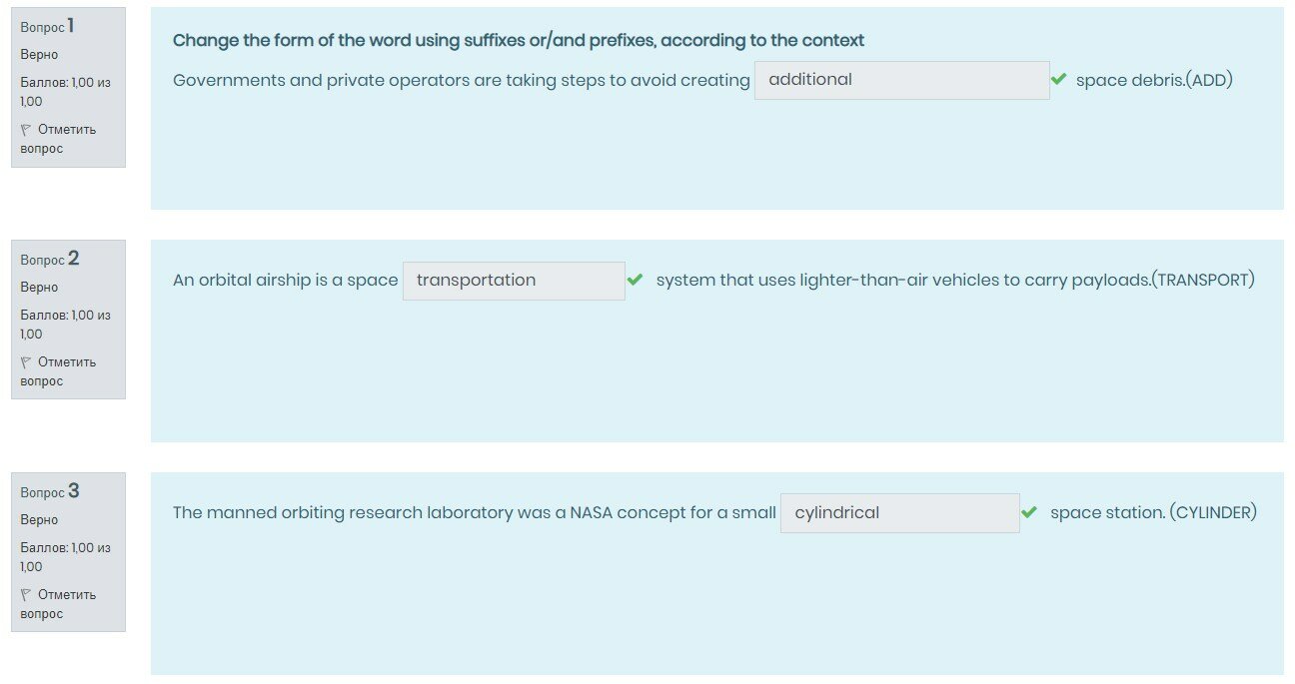The width and height of the screenshot is (1295, 684).
Task: Click green checkmark beside the 'transportation' answer
Action: pos(635,281)
